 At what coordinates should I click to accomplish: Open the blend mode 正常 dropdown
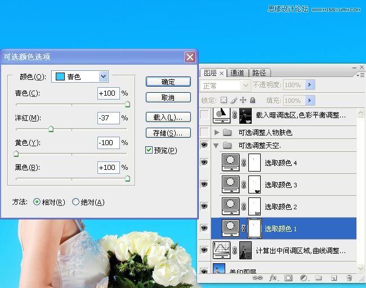[x=225, y=85]
